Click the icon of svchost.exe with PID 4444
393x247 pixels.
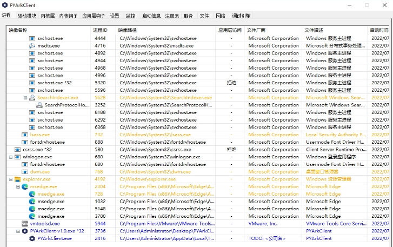32,38
